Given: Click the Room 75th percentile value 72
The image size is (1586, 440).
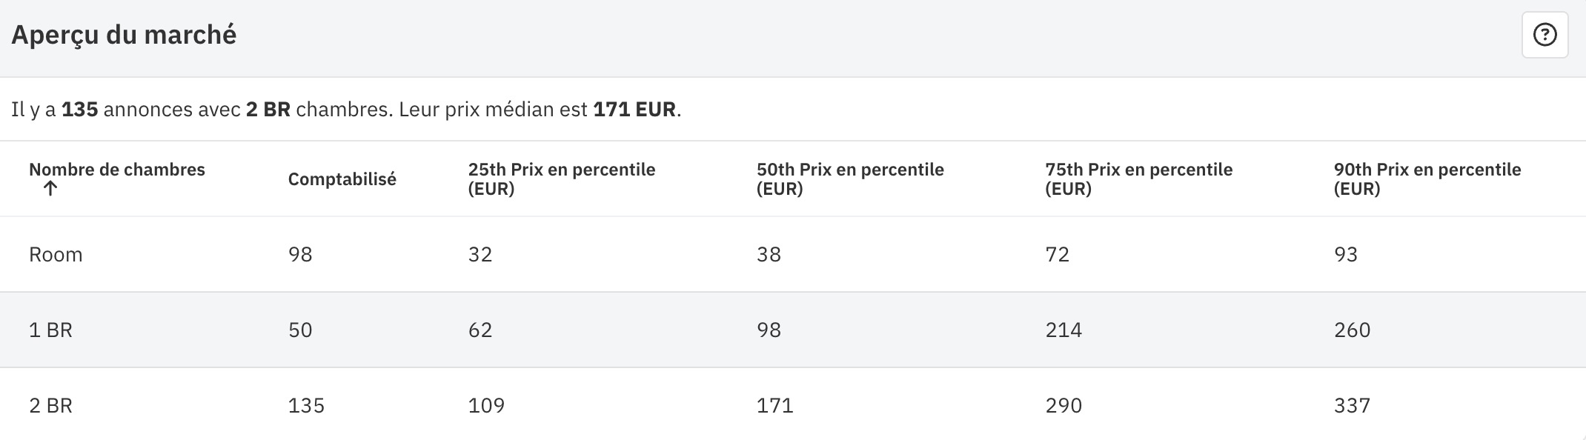Looking at the screenshot, I should pos(1057,255).
